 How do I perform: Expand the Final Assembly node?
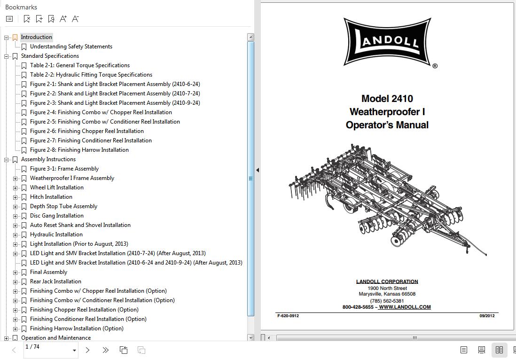(x=15, y=273)
